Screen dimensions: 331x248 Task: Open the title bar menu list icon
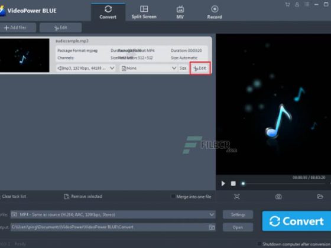coord(307,5)
